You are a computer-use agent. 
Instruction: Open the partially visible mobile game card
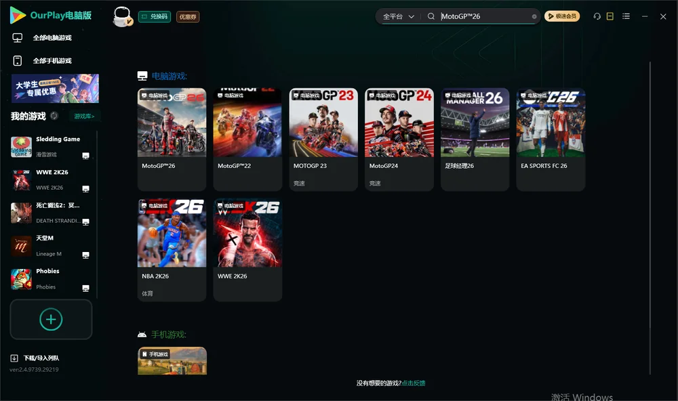pos(172,361)
